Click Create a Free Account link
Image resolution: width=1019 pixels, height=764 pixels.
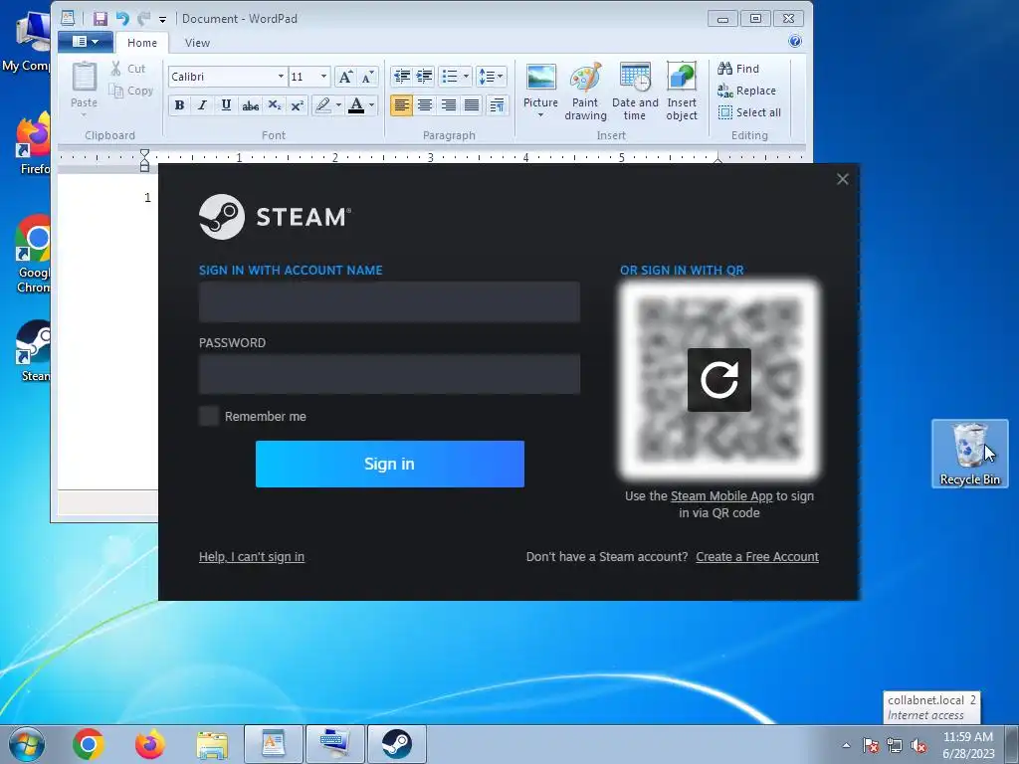pos(757,557)
